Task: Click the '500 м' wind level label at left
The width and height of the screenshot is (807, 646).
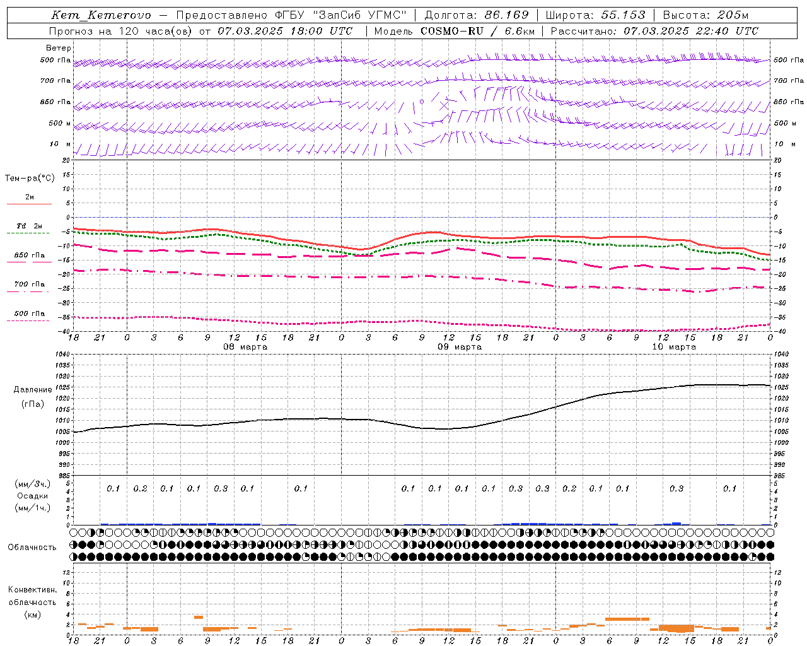Action: point(60,124)
